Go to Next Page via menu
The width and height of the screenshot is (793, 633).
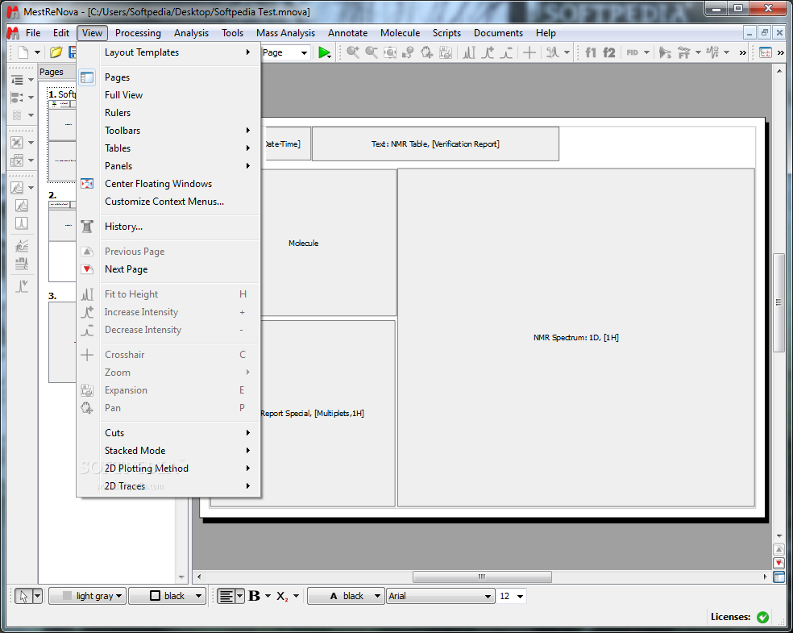[x=168, y=269]
